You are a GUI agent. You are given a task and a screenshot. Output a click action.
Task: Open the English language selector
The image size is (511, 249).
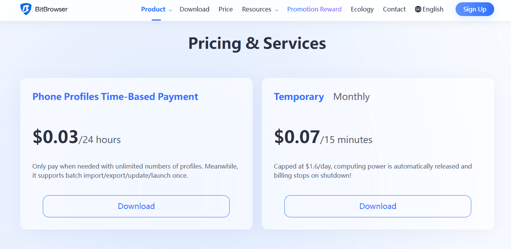click(433, 9)
